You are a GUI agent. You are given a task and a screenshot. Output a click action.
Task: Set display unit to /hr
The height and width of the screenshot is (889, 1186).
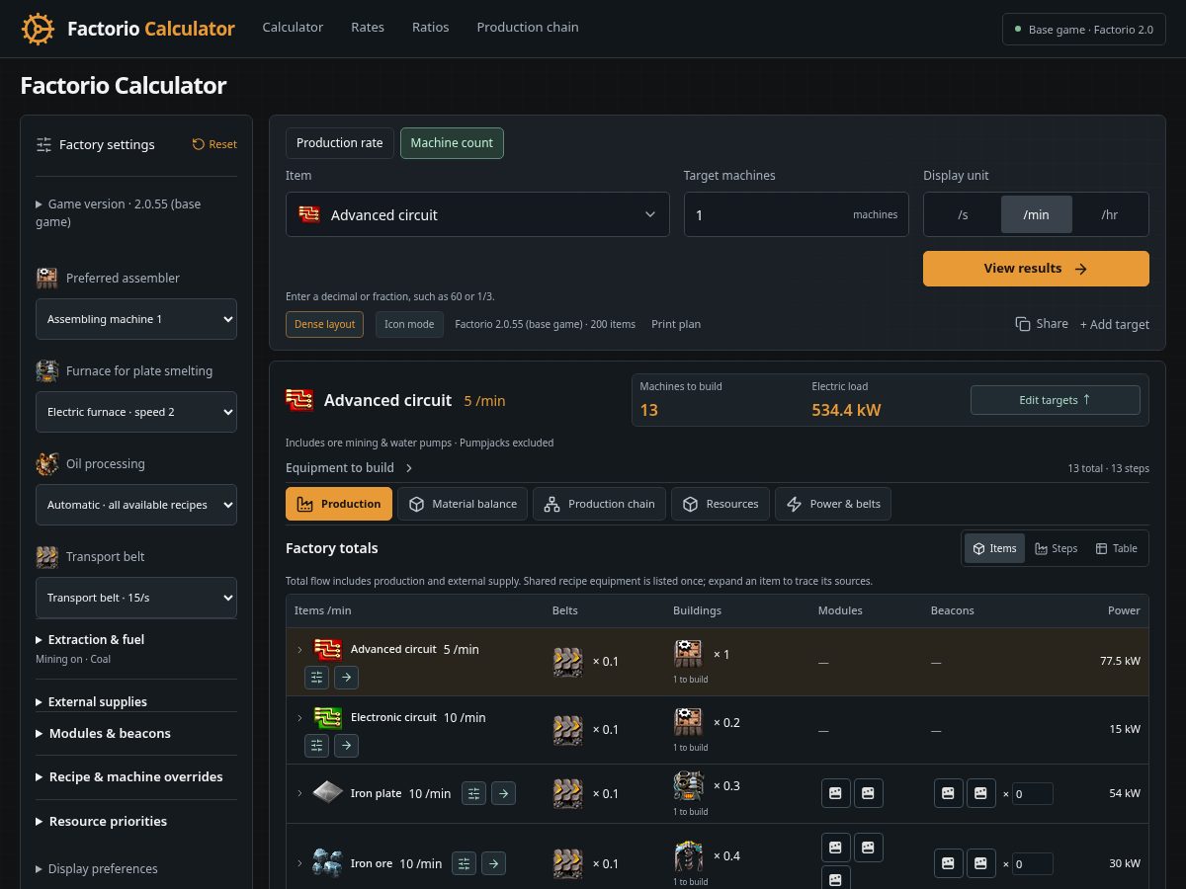click(x=1110, y=214)
